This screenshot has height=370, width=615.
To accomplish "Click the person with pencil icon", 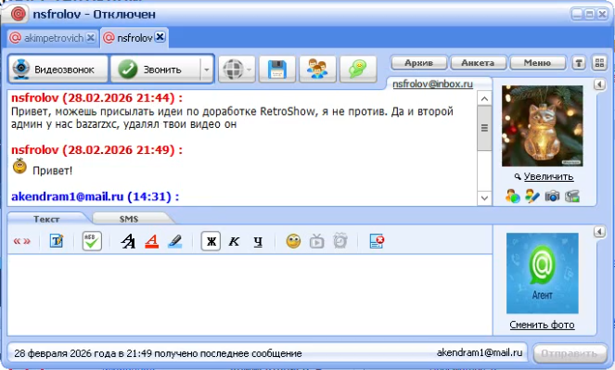I will pyautogui.click(x=532, y=196).
